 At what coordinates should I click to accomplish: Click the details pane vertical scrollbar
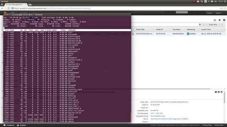coord(225,98)
